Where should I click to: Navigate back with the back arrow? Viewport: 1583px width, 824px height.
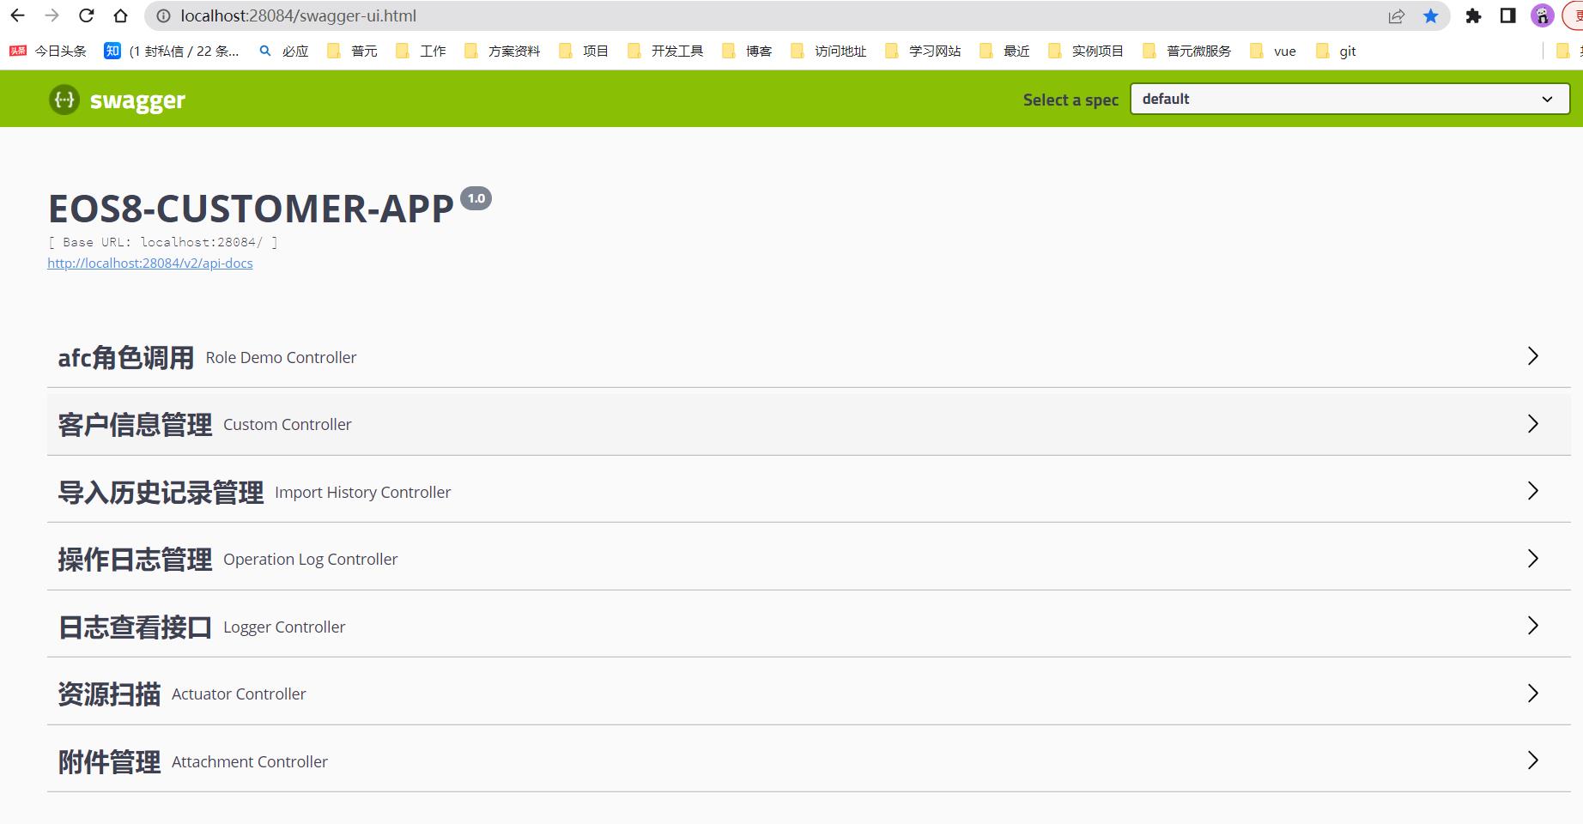point(18,15)
